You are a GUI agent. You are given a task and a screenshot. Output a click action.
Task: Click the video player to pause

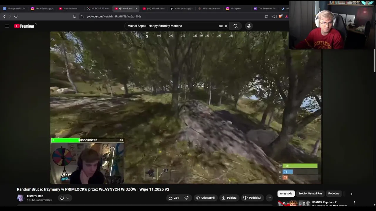point(186,108)
